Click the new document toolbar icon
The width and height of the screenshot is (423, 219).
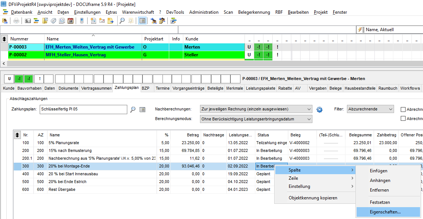tap(94, 21)
